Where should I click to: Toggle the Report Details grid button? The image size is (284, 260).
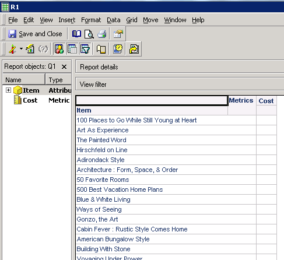tap(72, 49)
